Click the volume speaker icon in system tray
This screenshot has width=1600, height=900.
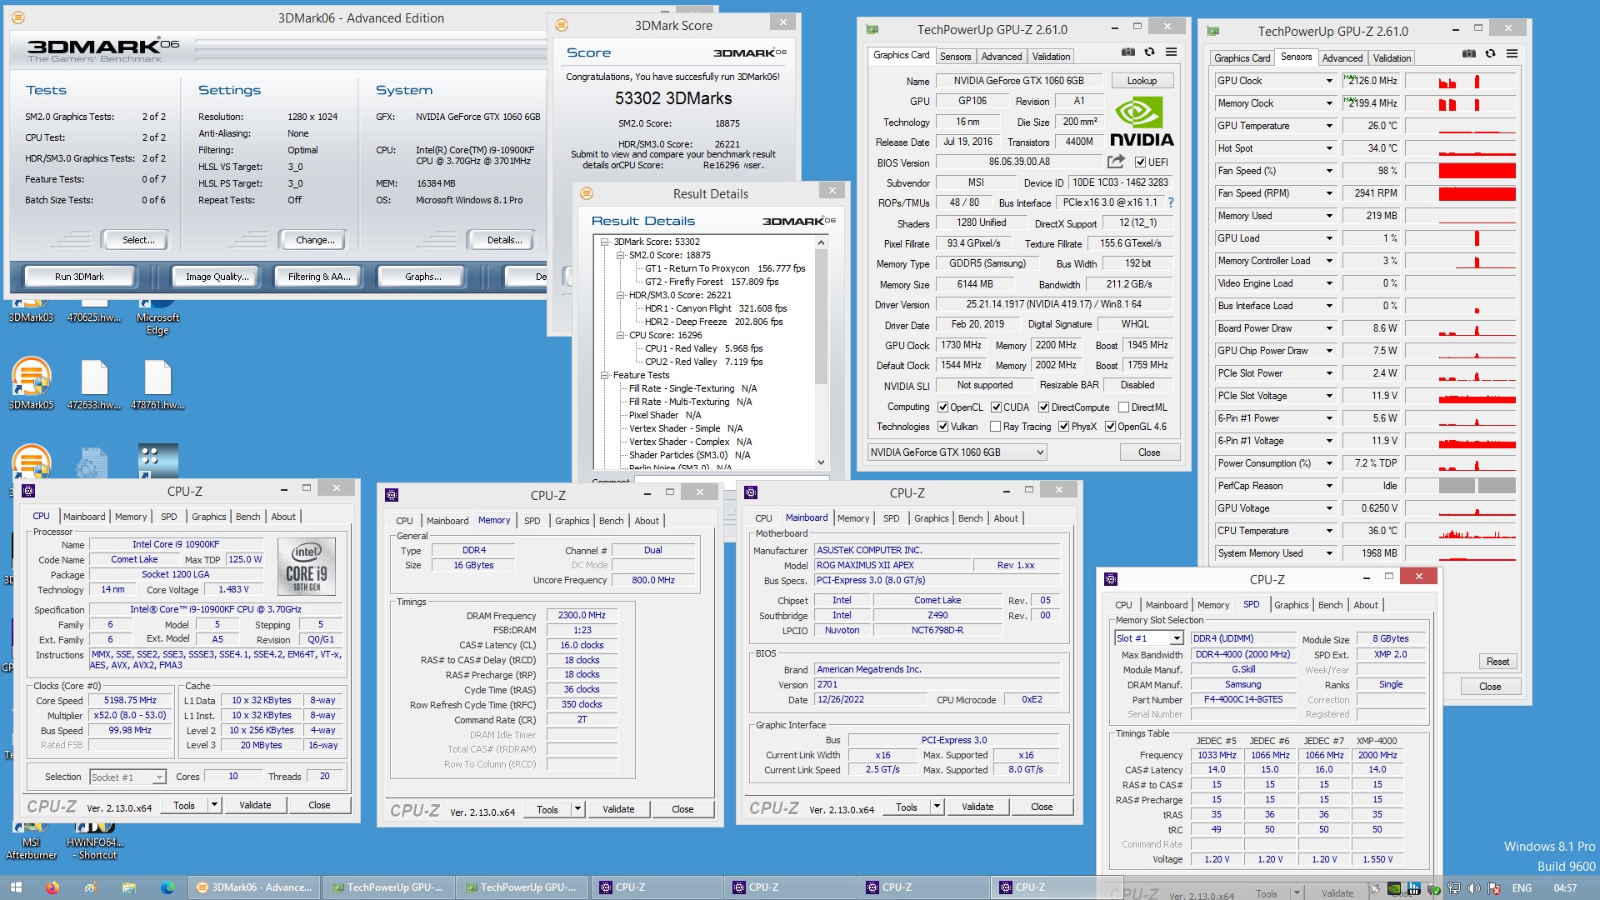click(x=1473, y=888)
